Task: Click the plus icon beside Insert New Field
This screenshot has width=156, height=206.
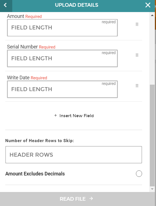Action: pos(55,115)
